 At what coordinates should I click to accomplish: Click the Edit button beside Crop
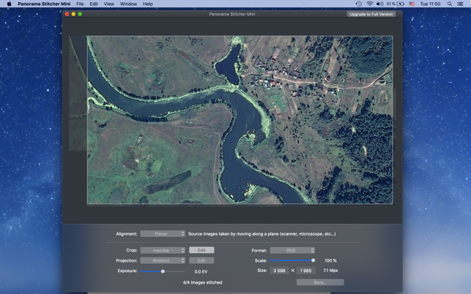click(x=201, y=250)
